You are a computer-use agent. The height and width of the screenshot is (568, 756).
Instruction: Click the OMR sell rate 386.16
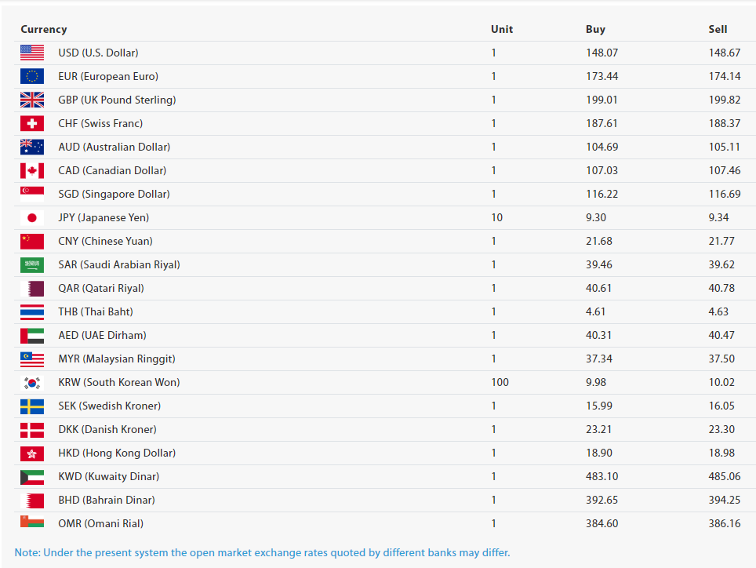724,523
